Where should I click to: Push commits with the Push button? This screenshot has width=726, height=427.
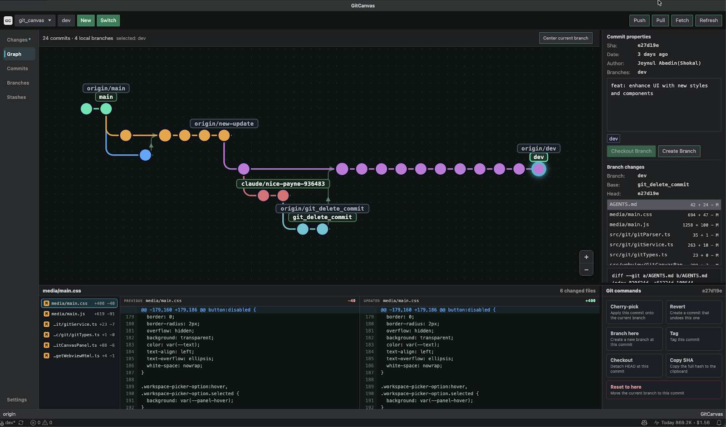coord(639,20)
